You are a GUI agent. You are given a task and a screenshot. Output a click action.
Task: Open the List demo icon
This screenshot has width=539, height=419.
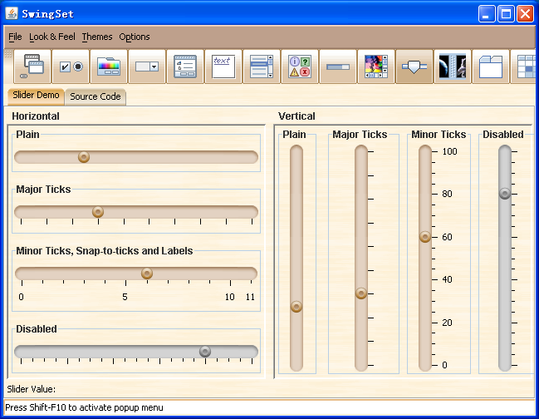click(x=262, y=66)
